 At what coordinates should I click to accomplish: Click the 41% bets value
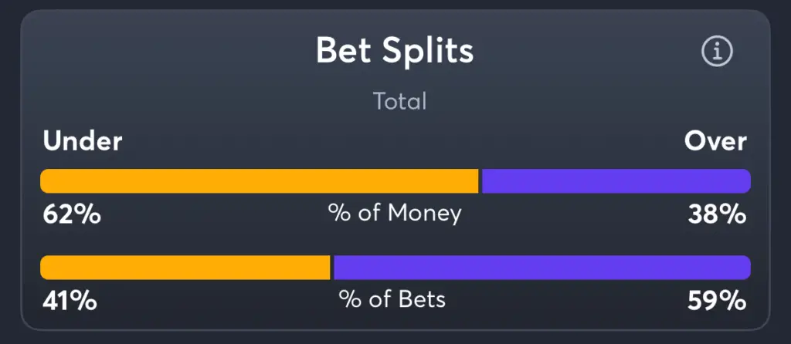pyautogui.click(x=70, y=301)
